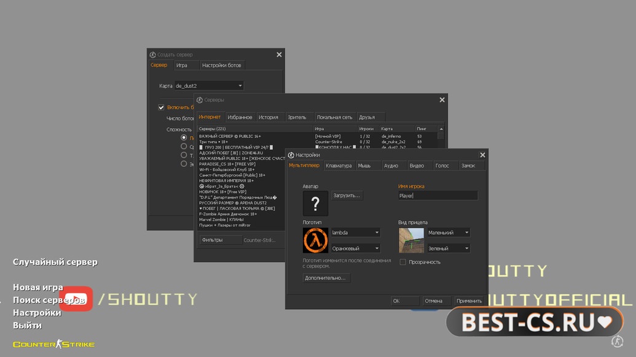This screenshot has height=357, width=636.
Task: Close the Серверы browser window
Action: [442, 100]
